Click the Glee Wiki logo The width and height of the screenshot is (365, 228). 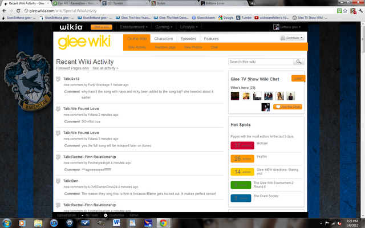[84, 42]
